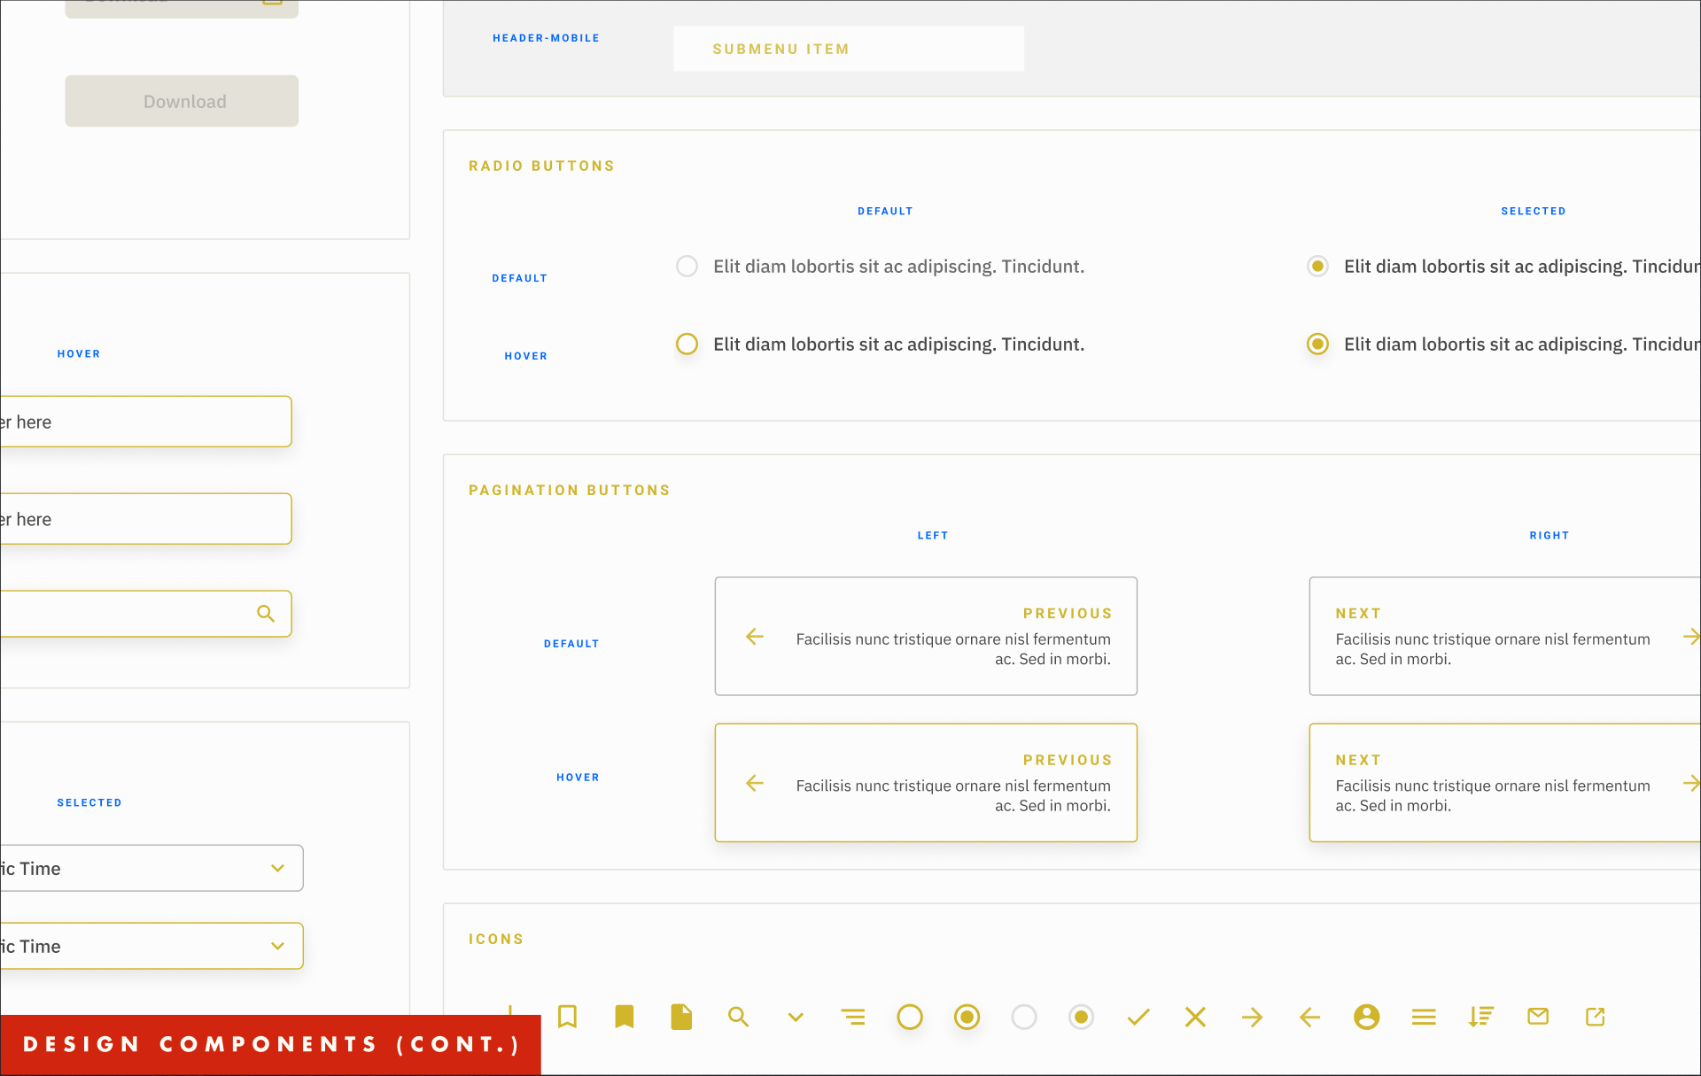Click the mail envelope icon
The width and height of the screenshot is (1701, 1076).
(1538, 1017)
